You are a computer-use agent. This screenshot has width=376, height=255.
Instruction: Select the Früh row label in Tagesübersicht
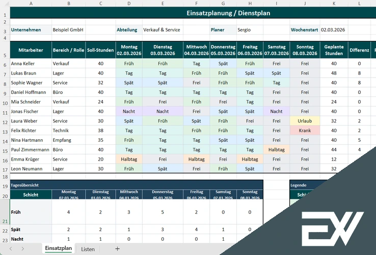coord(31,212)
